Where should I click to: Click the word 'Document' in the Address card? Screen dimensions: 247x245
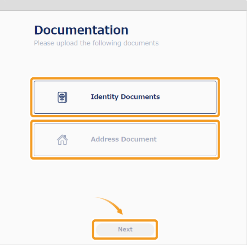139,139
